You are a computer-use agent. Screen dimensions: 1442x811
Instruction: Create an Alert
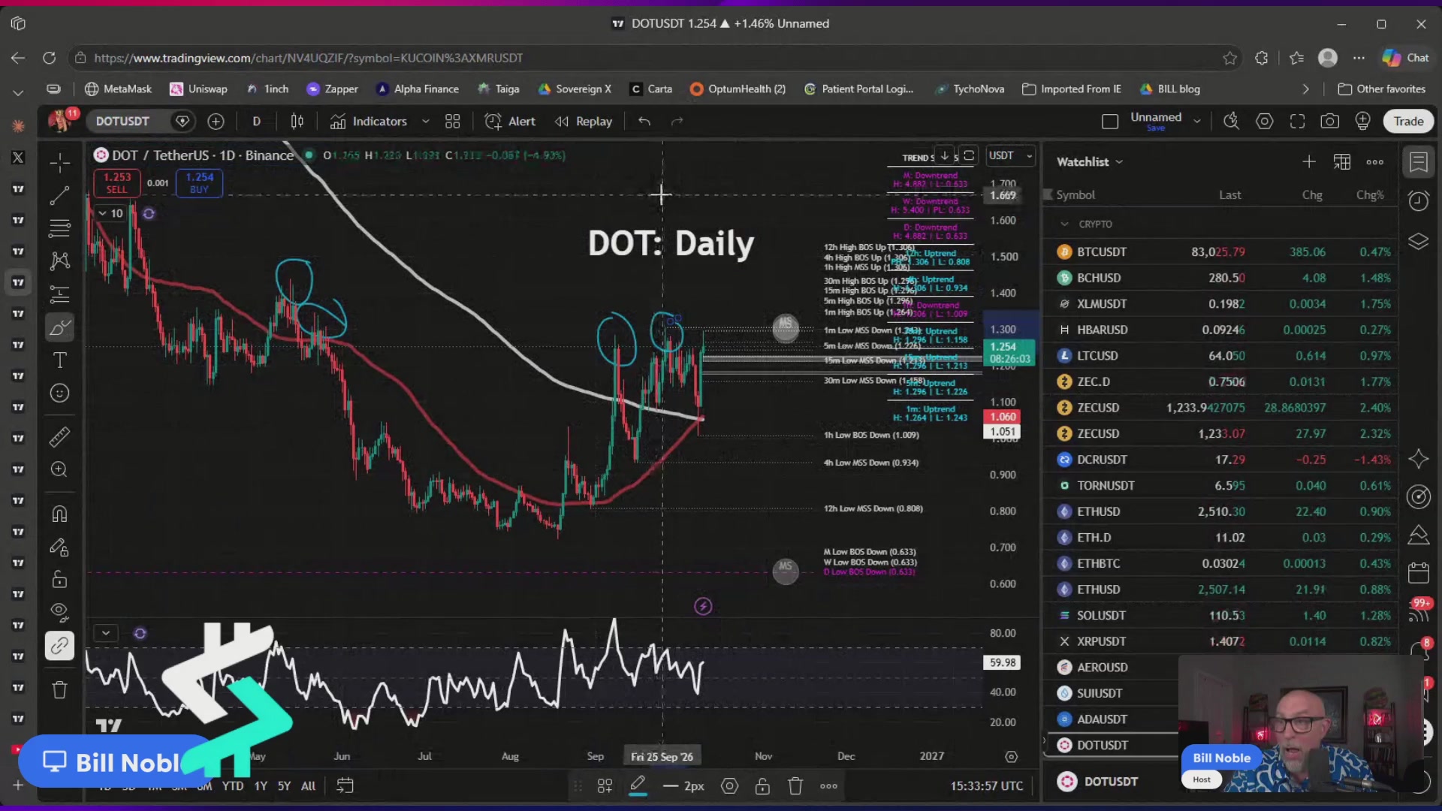coord(510,121)
